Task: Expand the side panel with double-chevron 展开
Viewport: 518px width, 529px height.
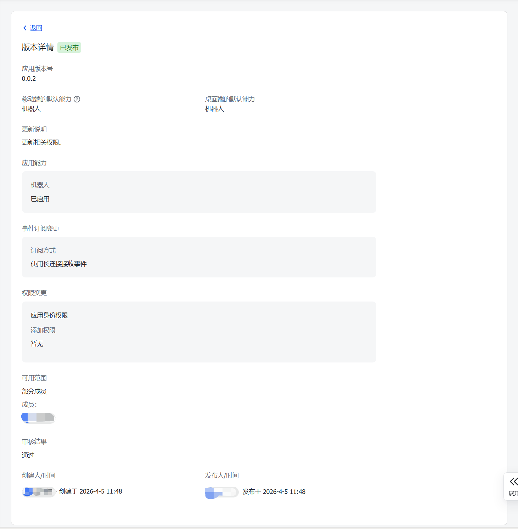Action: 513,486
